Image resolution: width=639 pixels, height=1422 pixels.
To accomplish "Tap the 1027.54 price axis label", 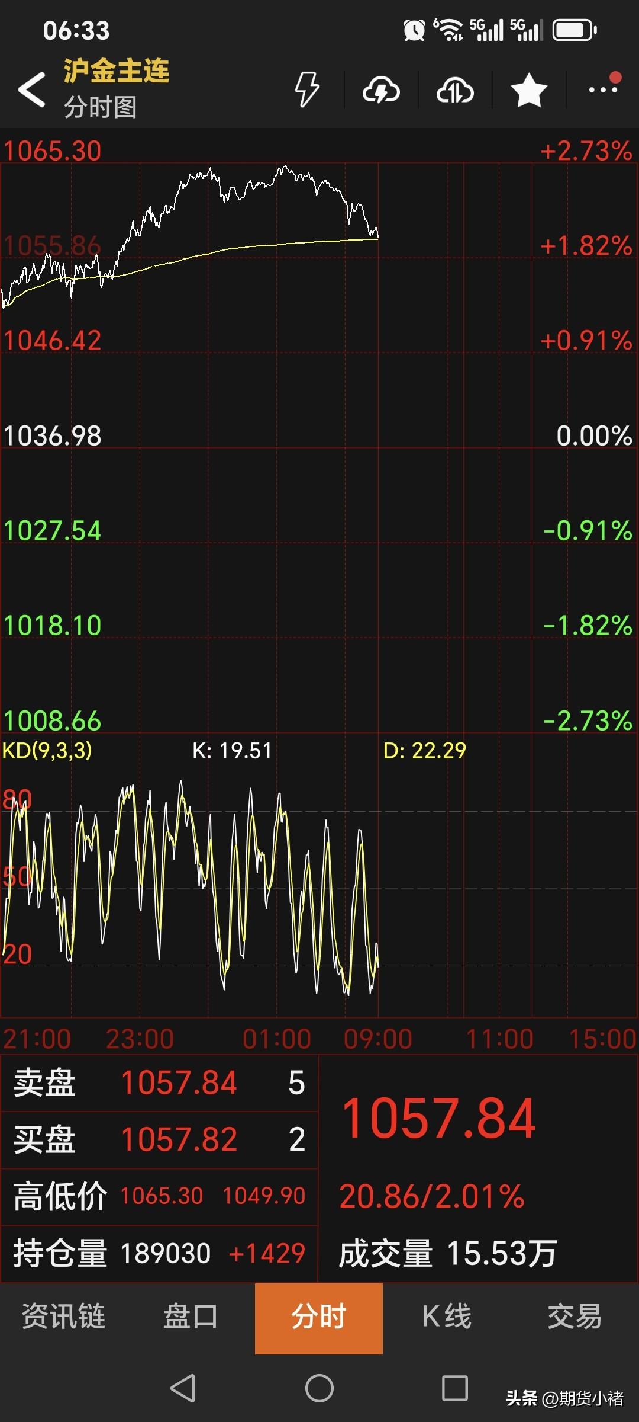I will pos(53,531).
